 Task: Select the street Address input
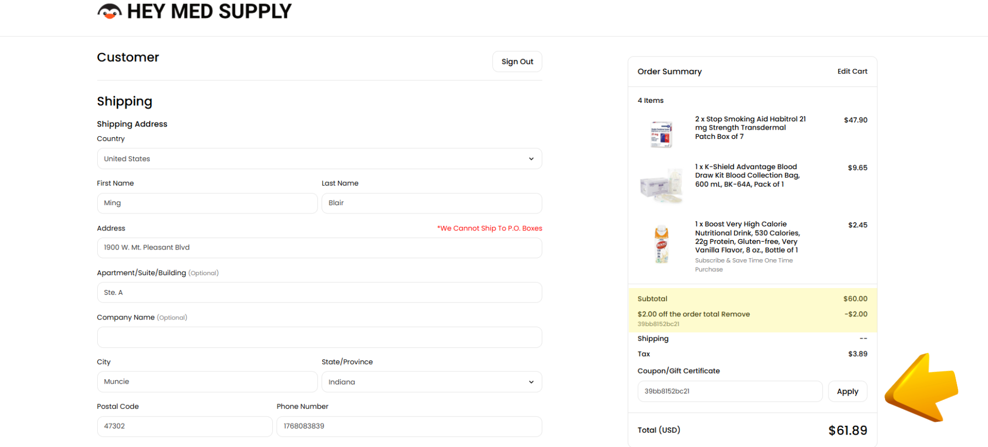[319, 248]
